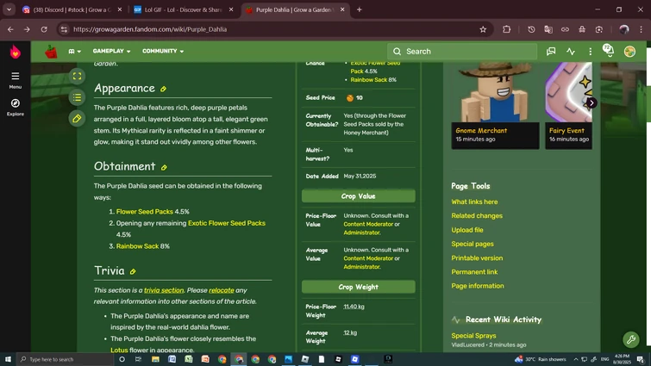Click the Grow a Garden wiki logo
Screen dimensions: 651x366
pyautogui.click(x=51, y=52)
